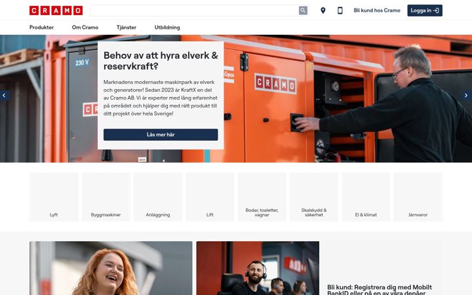Open the Lyft category tile

54,197
